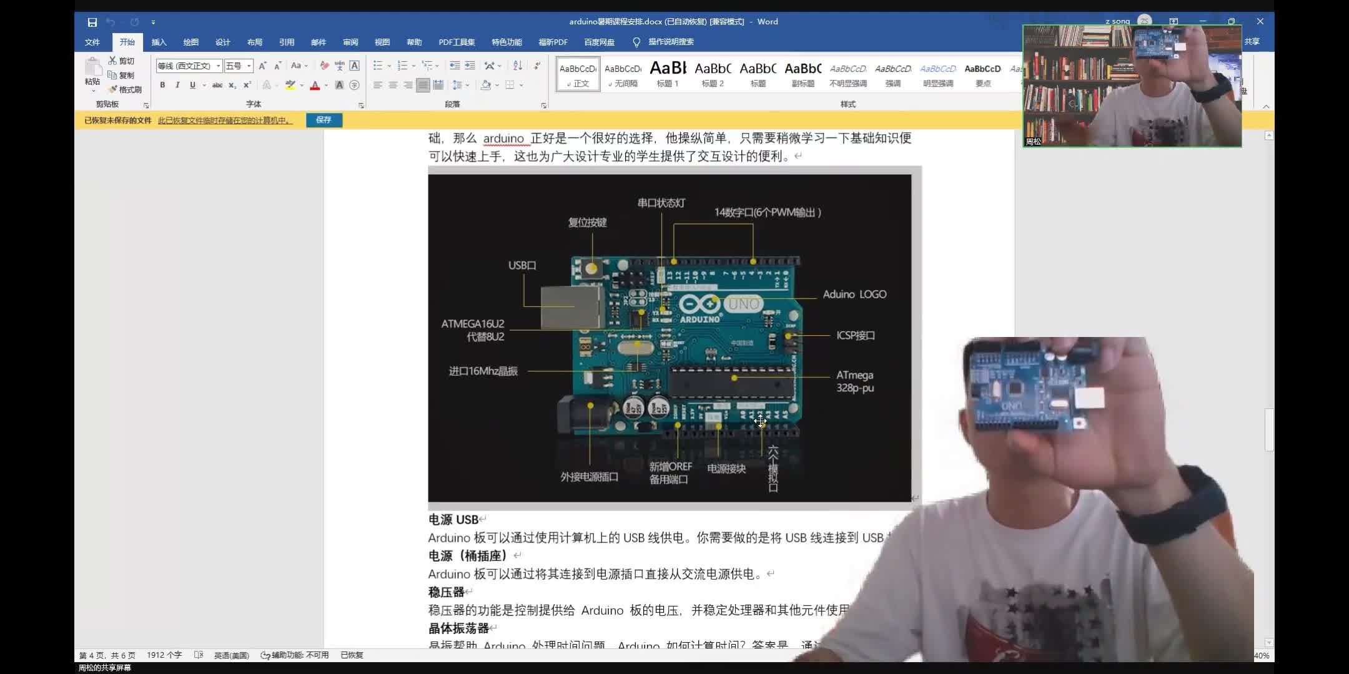Image resolution: width=1349 pixels, height=674 pixels.
Task: Click the recovered file info link
Action: [225, 120]
